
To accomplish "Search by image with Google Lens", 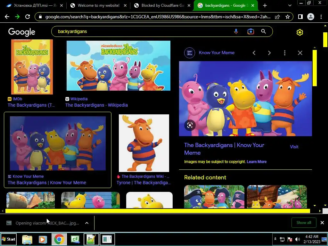I will point(250,32).
